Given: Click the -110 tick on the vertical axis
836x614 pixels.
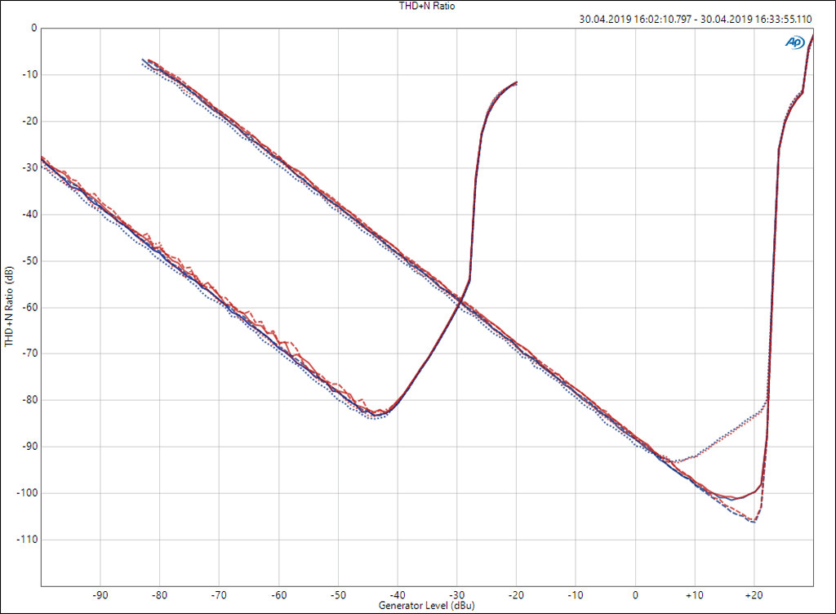Looking at the screenshot, I should (x=27, y=540).
